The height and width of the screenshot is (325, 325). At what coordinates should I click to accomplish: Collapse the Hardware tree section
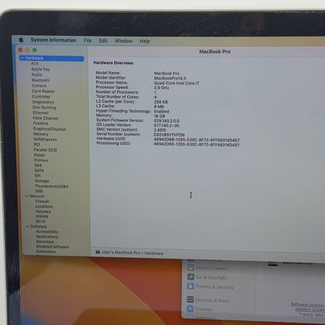tap(22, 58)
